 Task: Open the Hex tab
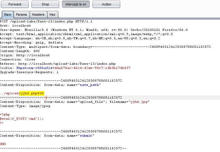point(53,15)
